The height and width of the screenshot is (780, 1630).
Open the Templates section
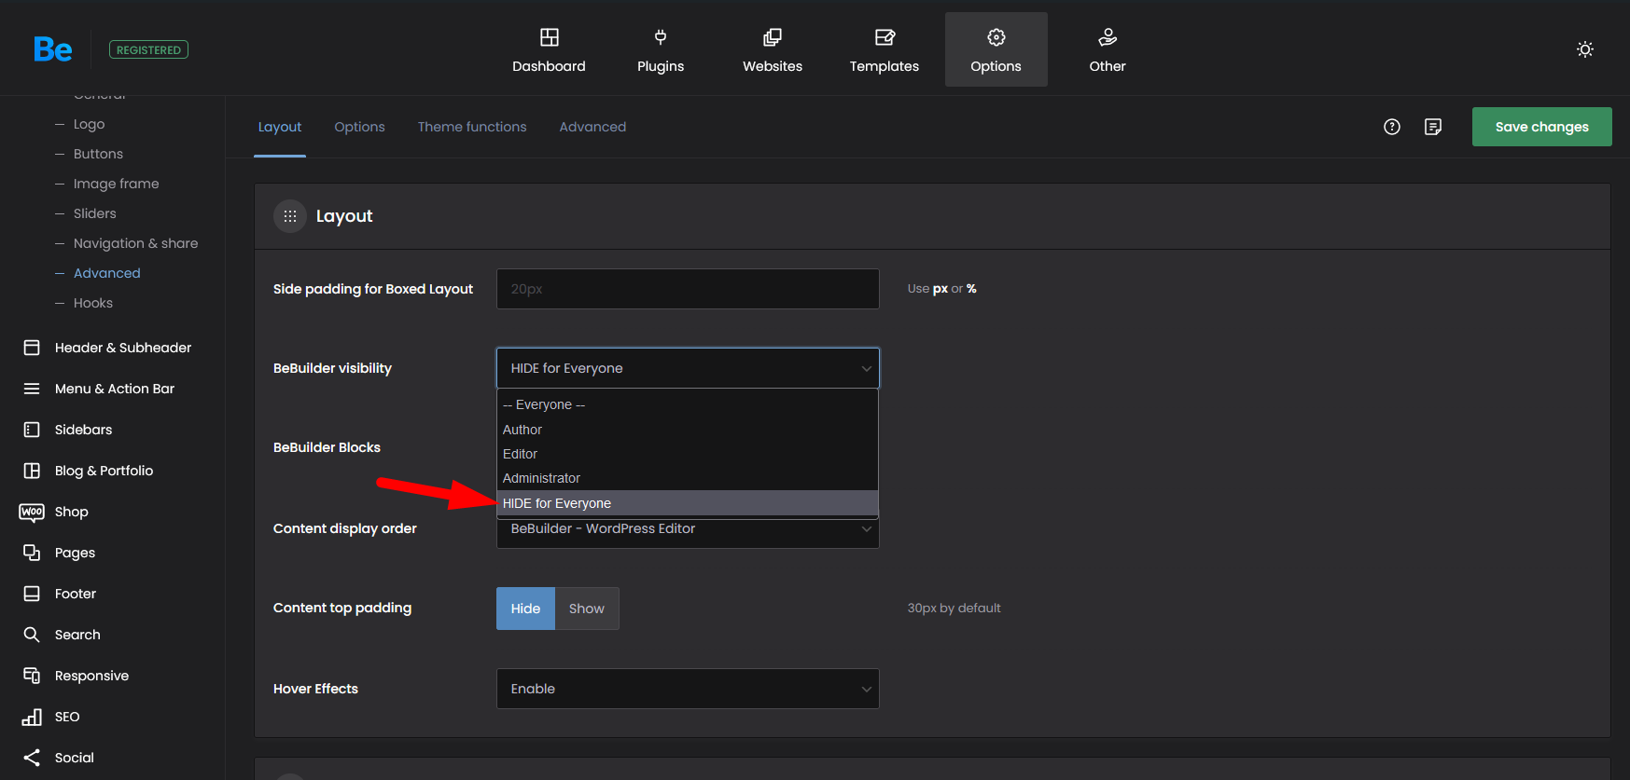(x=885, y=49)
